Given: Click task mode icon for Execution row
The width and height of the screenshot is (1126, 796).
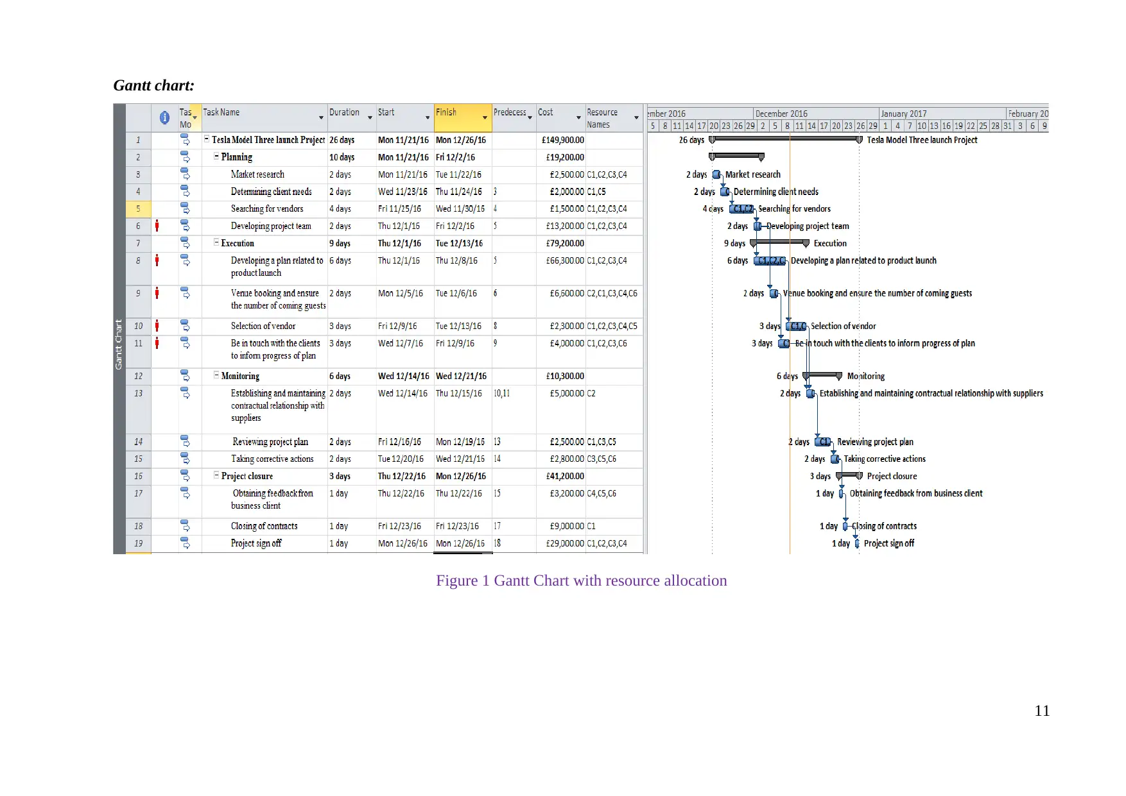Looking at the screenshot, I should 185,243.
